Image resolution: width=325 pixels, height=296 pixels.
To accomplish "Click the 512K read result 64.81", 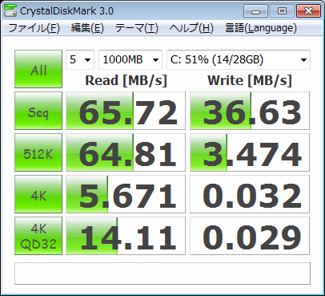I will (126, 152).
